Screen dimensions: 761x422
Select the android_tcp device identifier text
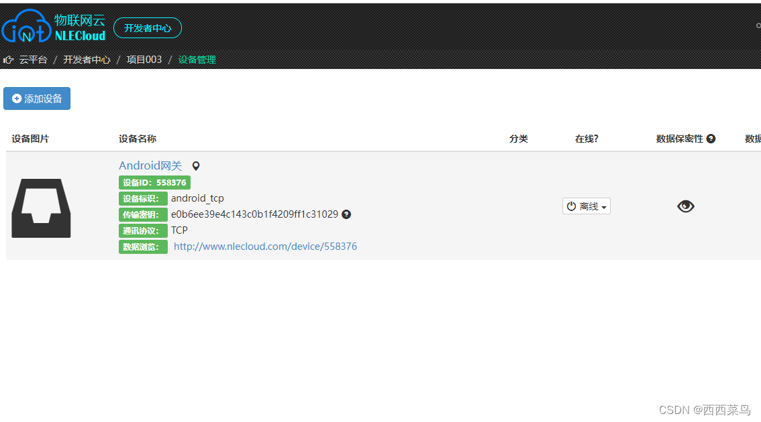coord(197,198)
